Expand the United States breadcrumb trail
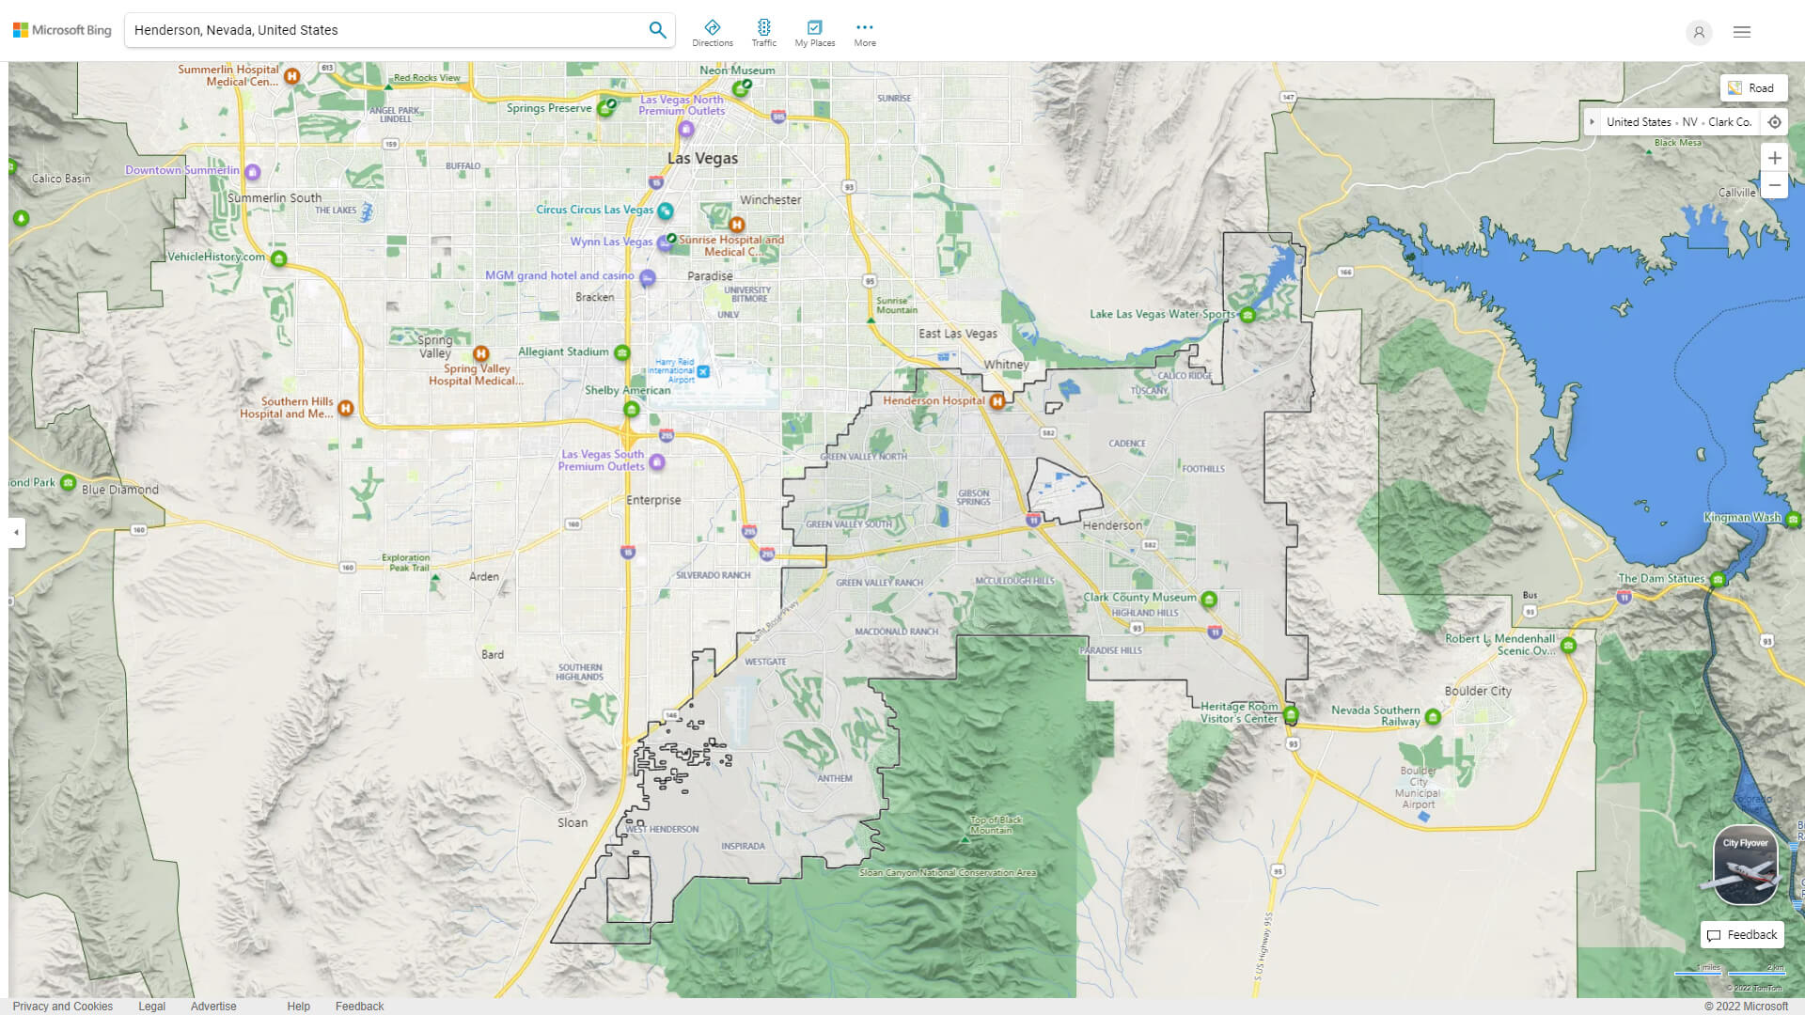1805x1015 pixels. click(x=1594, y=121)
